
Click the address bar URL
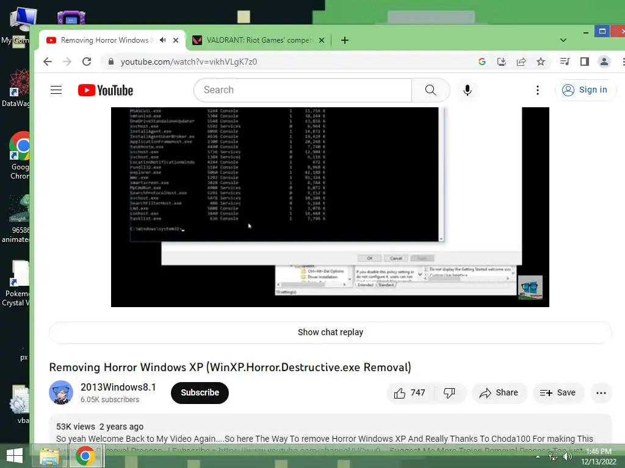[189, 62]
